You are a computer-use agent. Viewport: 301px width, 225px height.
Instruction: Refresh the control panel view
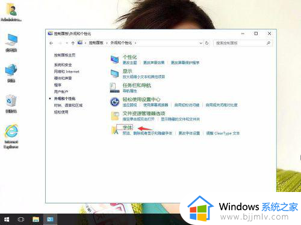click(206, 43)
